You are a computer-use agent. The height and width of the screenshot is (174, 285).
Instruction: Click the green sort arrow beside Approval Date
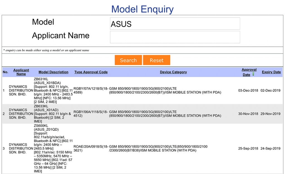coord(253,74)
